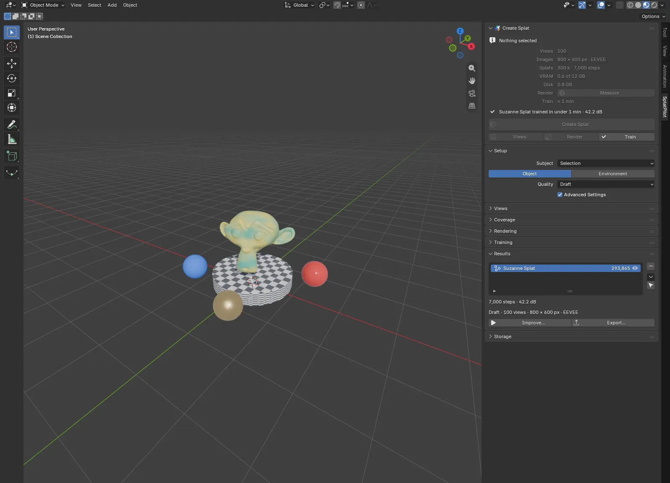Switch perspective/orthographic with the grid icon
670x483 pixels.
pyautogui.click(x=472, y=106)
